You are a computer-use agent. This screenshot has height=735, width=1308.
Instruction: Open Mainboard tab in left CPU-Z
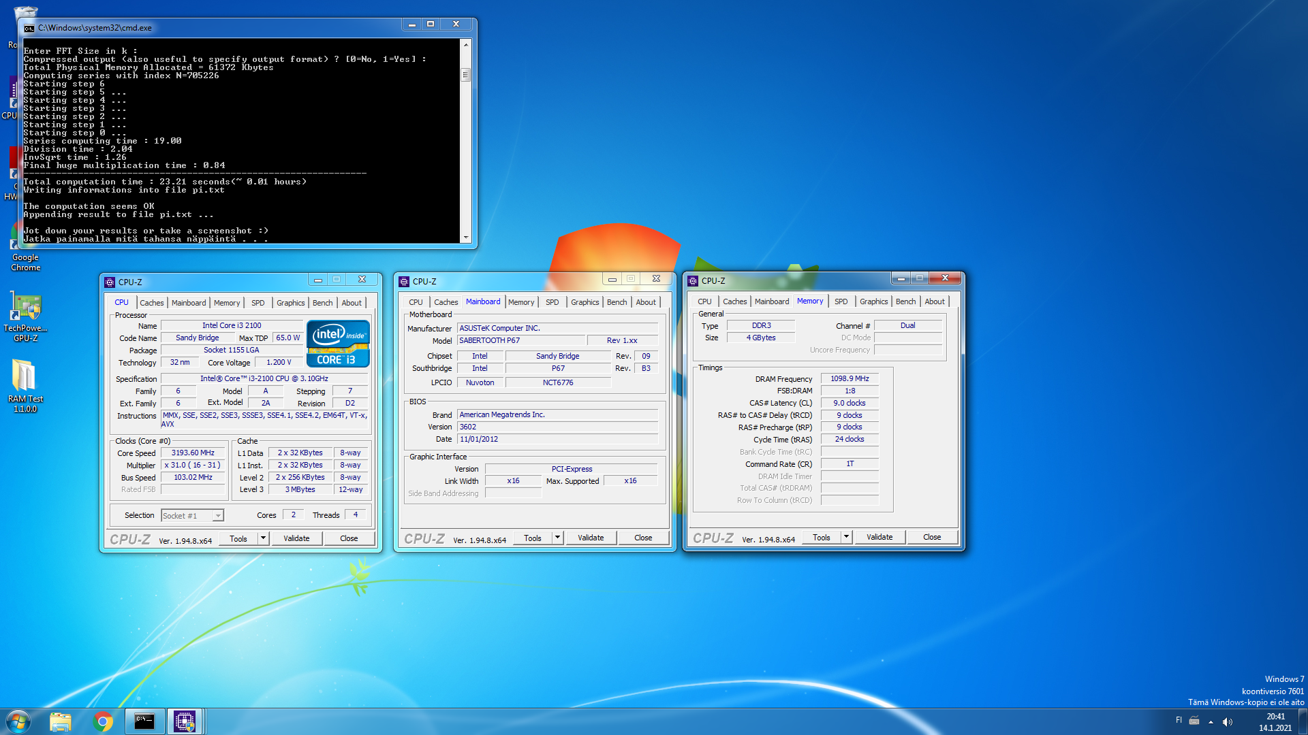(189, 303)
